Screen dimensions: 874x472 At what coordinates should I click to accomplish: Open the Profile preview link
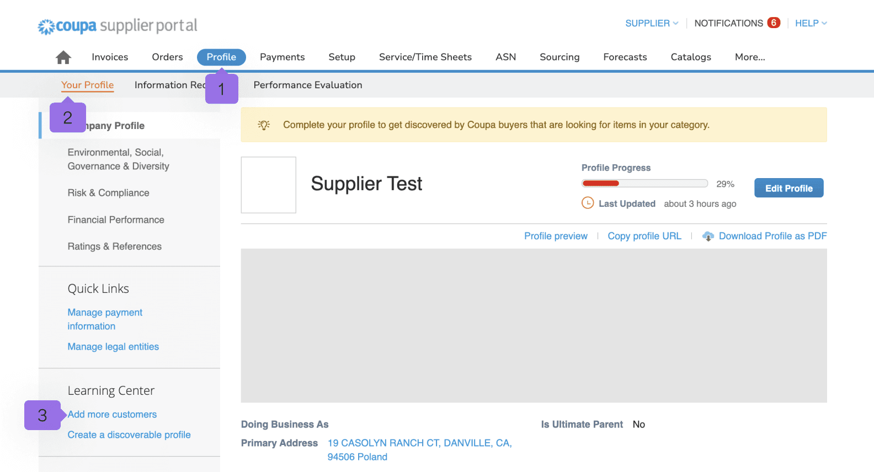[x=556, y=236]
